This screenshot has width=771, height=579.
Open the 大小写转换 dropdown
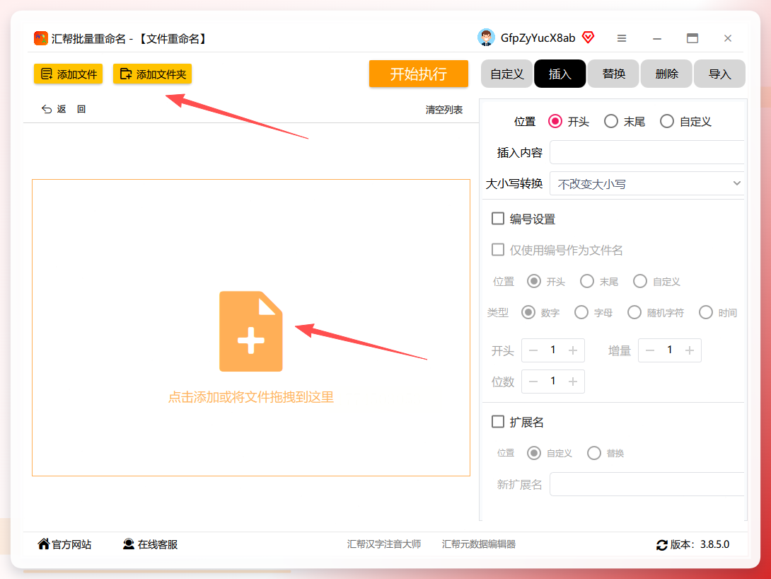(x=647, y=183)
